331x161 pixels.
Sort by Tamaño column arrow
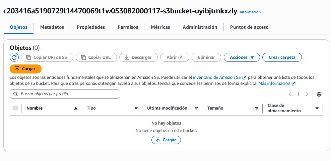pos(257,108)
